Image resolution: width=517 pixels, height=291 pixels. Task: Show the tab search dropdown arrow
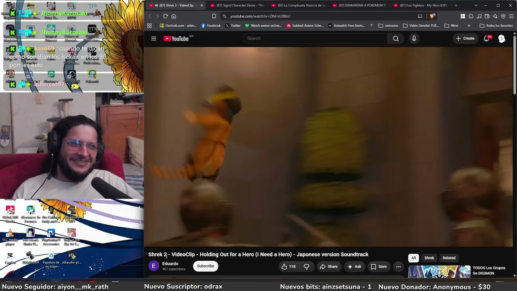[x=476, y=5]
